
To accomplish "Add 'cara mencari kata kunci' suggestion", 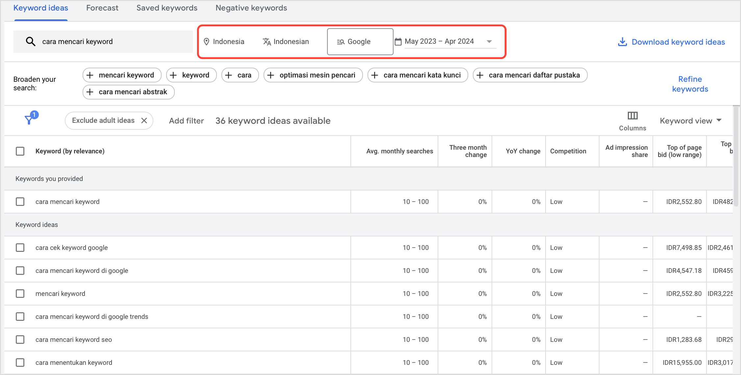I will (x=418, y=75).
